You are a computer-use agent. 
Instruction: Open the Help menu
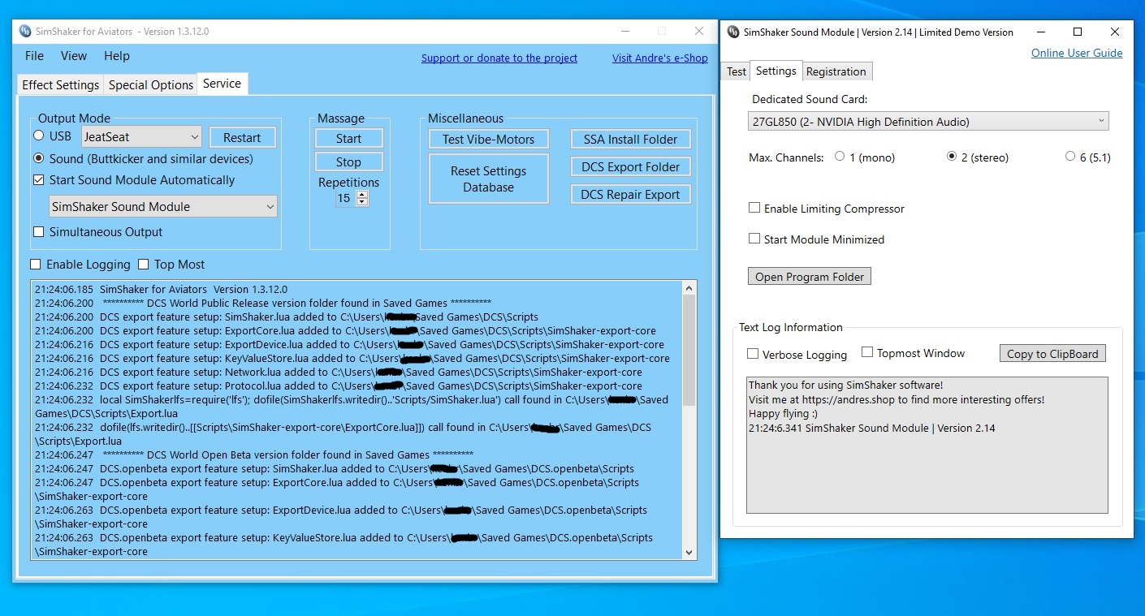pos(117,56)
